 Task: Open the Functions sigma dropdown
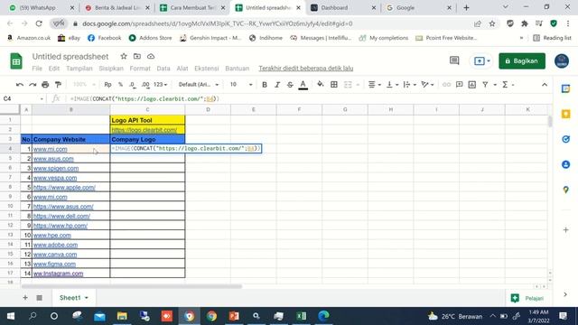(508, 85)
